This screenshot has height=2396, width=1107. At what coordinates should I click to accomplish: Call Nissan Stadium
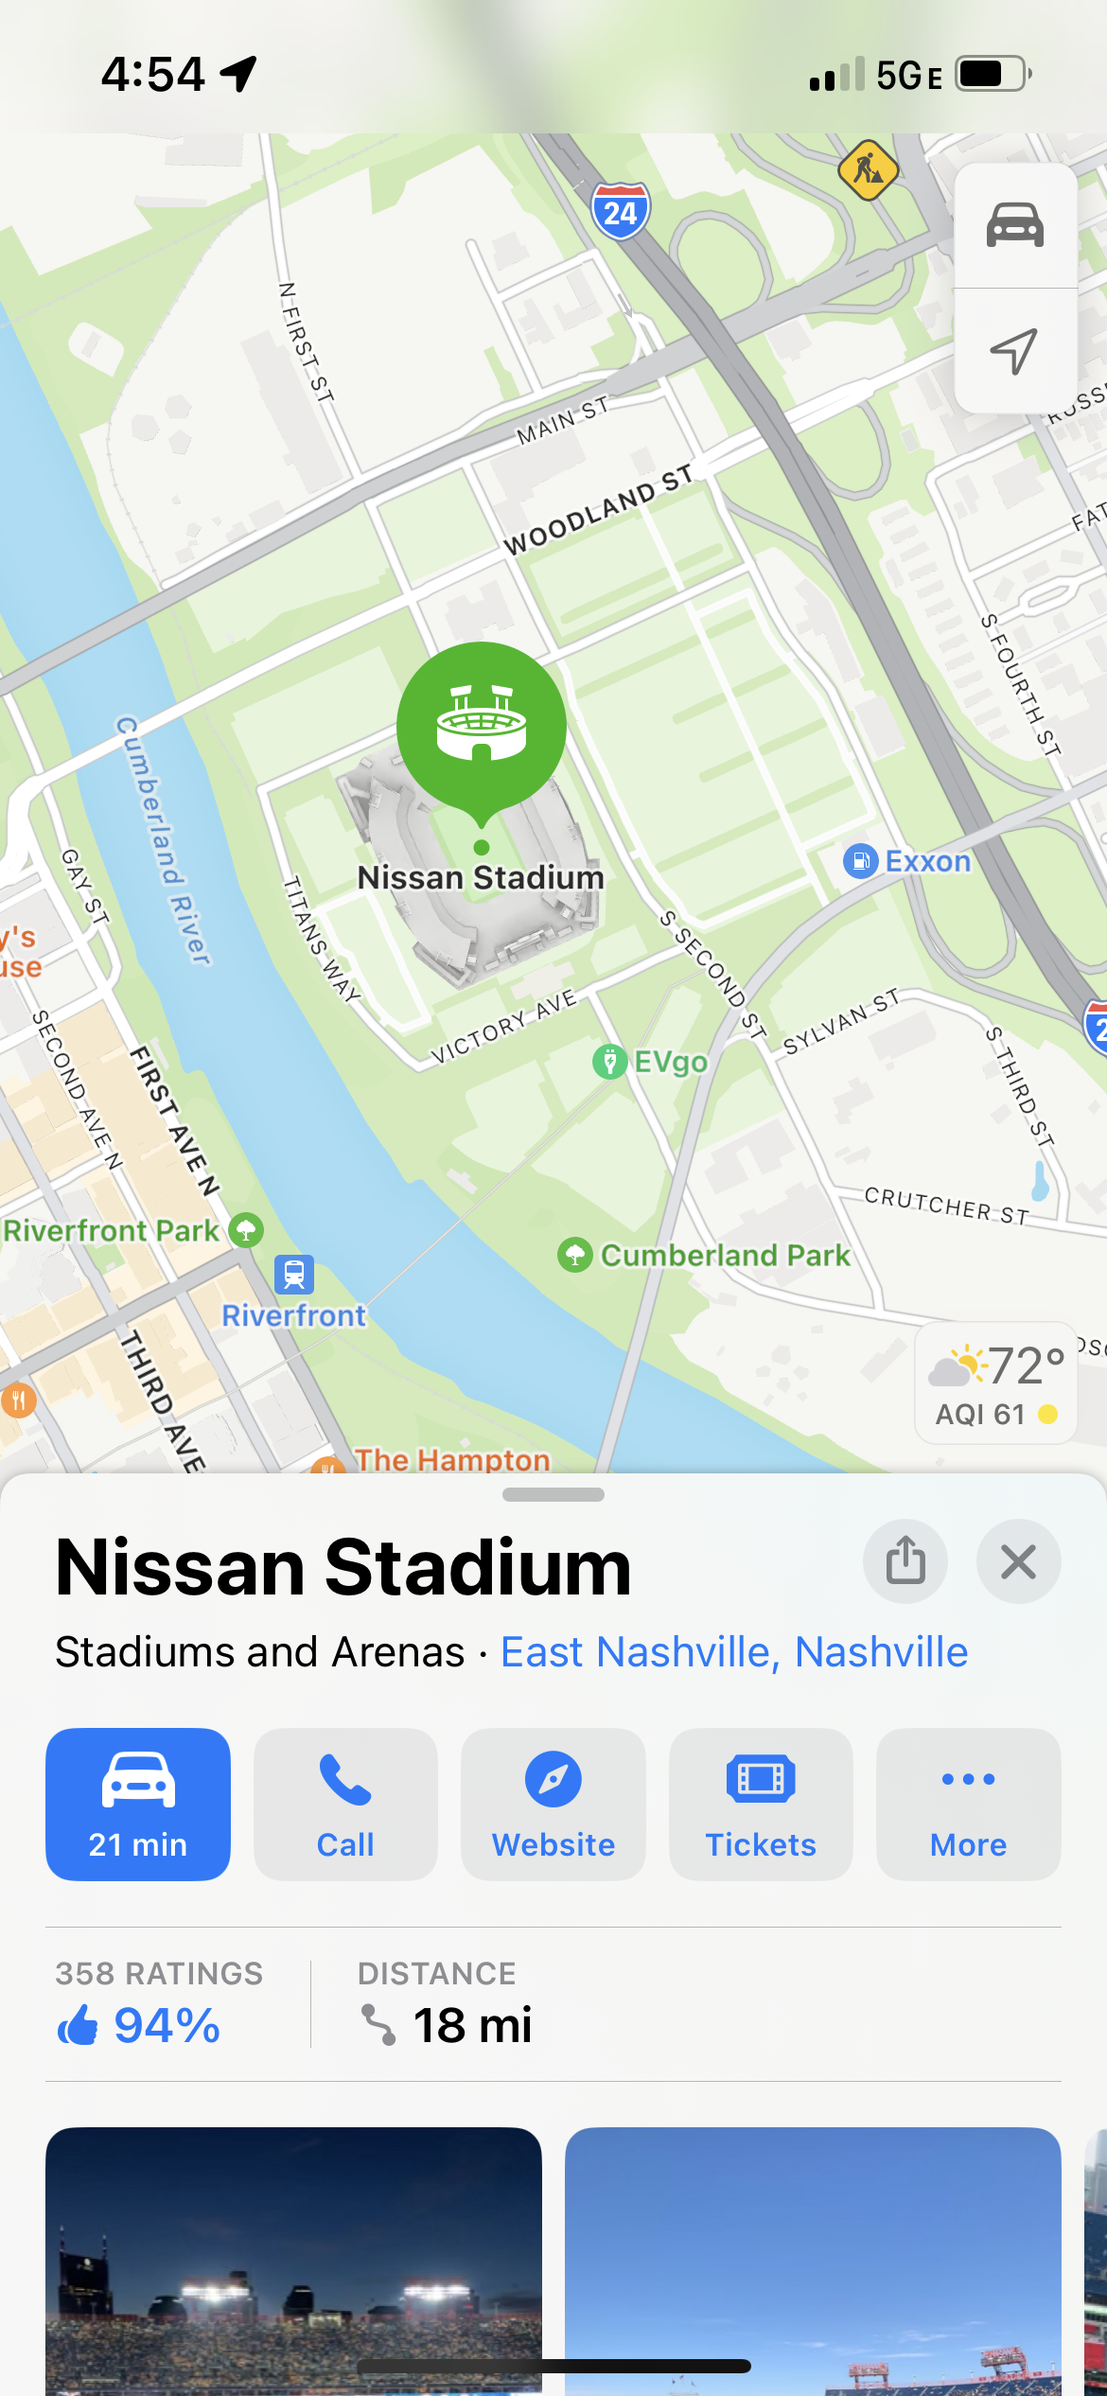click(345, 1804)
